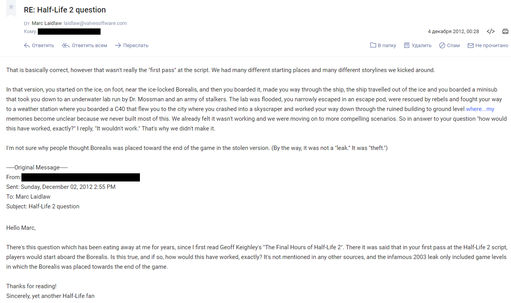511x303 pixels.
Task: Click sender name Marc Laidlaw
Action: [46, 23]
